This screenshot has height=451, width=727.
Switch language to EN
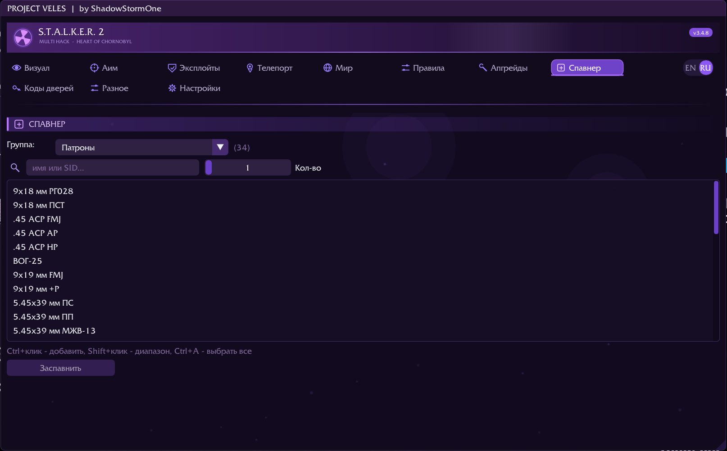point(691,68)
